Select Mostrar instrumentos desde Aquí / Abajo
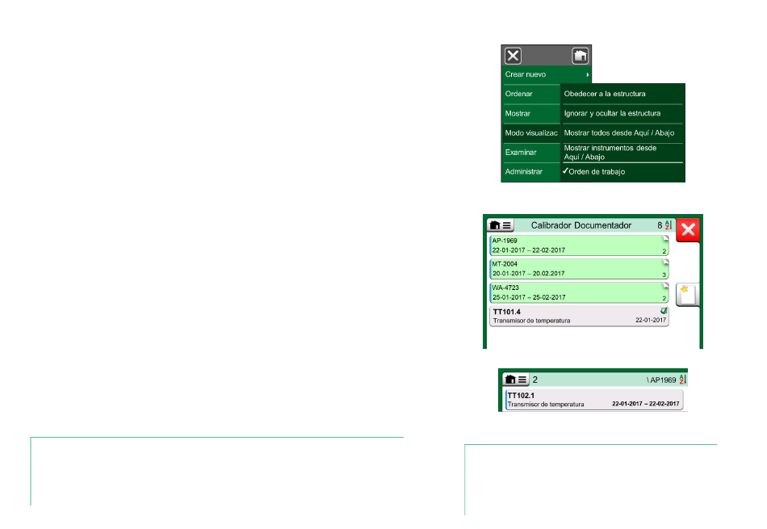Screen dimensions: 767x529 click(622, 153)
